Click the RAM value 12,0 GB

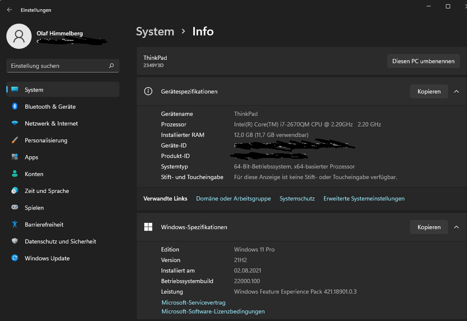click(271, 135)
